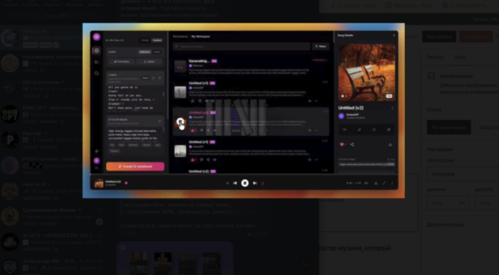499x275 pixels.
Task: Click the lyrics trash icon
Action: tap(160, 78)
